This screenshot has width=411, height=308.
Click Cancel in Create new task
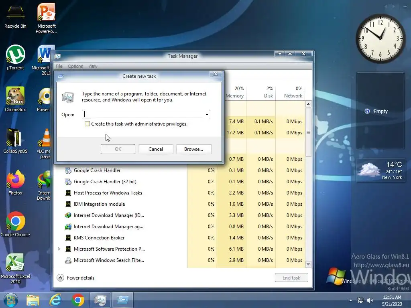point(156,149)
